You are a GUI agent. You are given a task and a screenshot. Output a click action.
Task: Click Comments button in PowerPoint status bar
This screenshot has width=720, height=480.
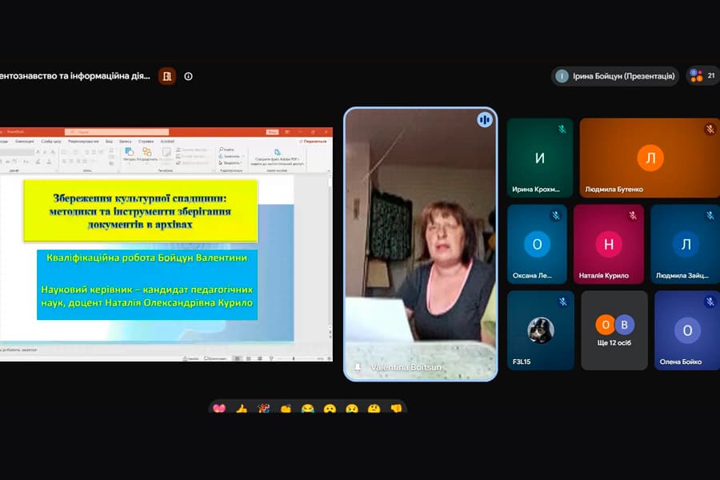pos(214,358)
